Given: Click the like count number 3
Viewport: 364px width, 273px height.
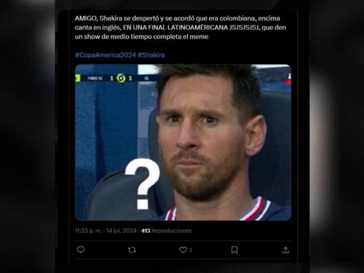Looking at the screenshot, I should pyautogui.click(x=190, y=250).
